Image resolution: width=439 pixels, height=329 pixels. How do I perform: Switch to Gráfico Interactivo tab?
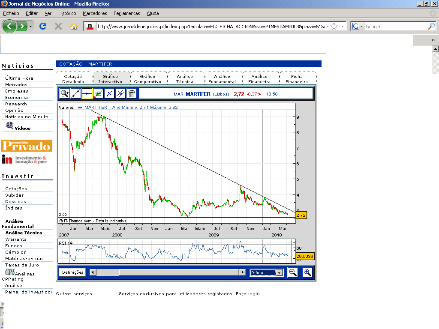click(x=110, y=79)
